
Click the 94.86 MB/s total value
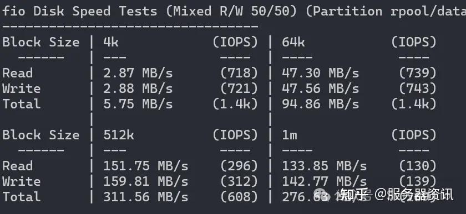coord(321,104)
